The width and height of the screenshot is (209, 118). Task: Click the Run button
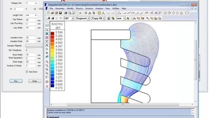[x=16, y=81]
